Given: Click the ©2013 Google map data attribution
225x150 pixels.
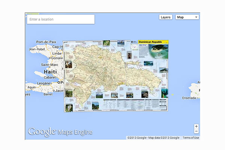Looking at the screenshot, I should tap(153, 138).
